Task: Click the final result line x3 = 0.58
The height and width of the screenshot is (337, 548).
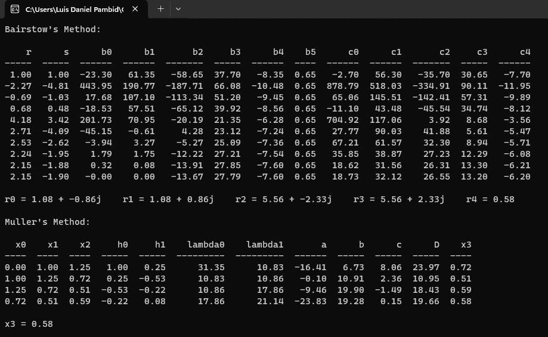Action: [x=29, y=324]
